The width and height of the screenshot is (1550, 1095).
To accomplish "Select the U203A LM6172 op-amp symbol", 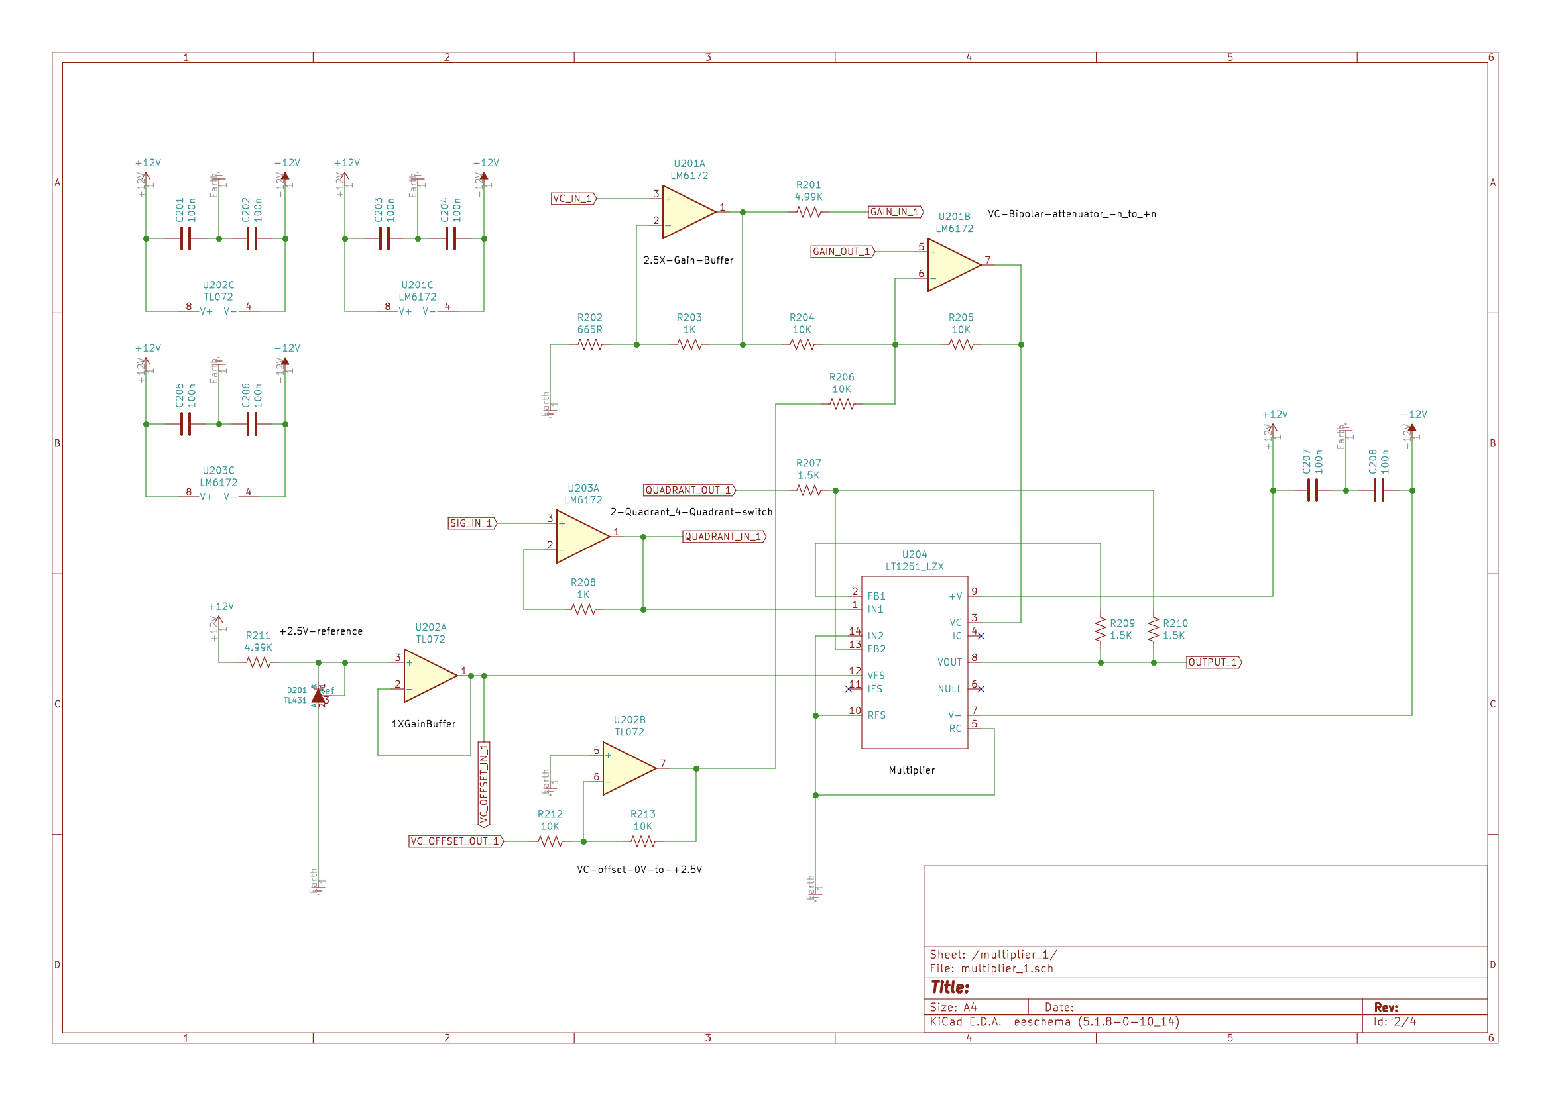I will point(583,537).
